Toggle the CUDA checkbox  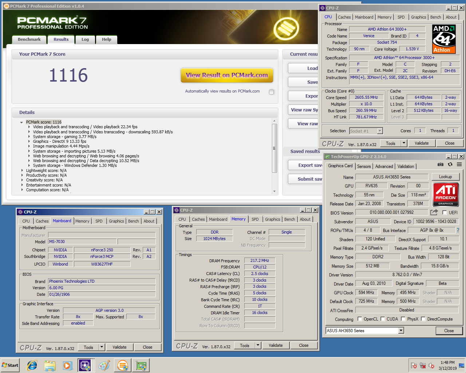coord(383,319)
